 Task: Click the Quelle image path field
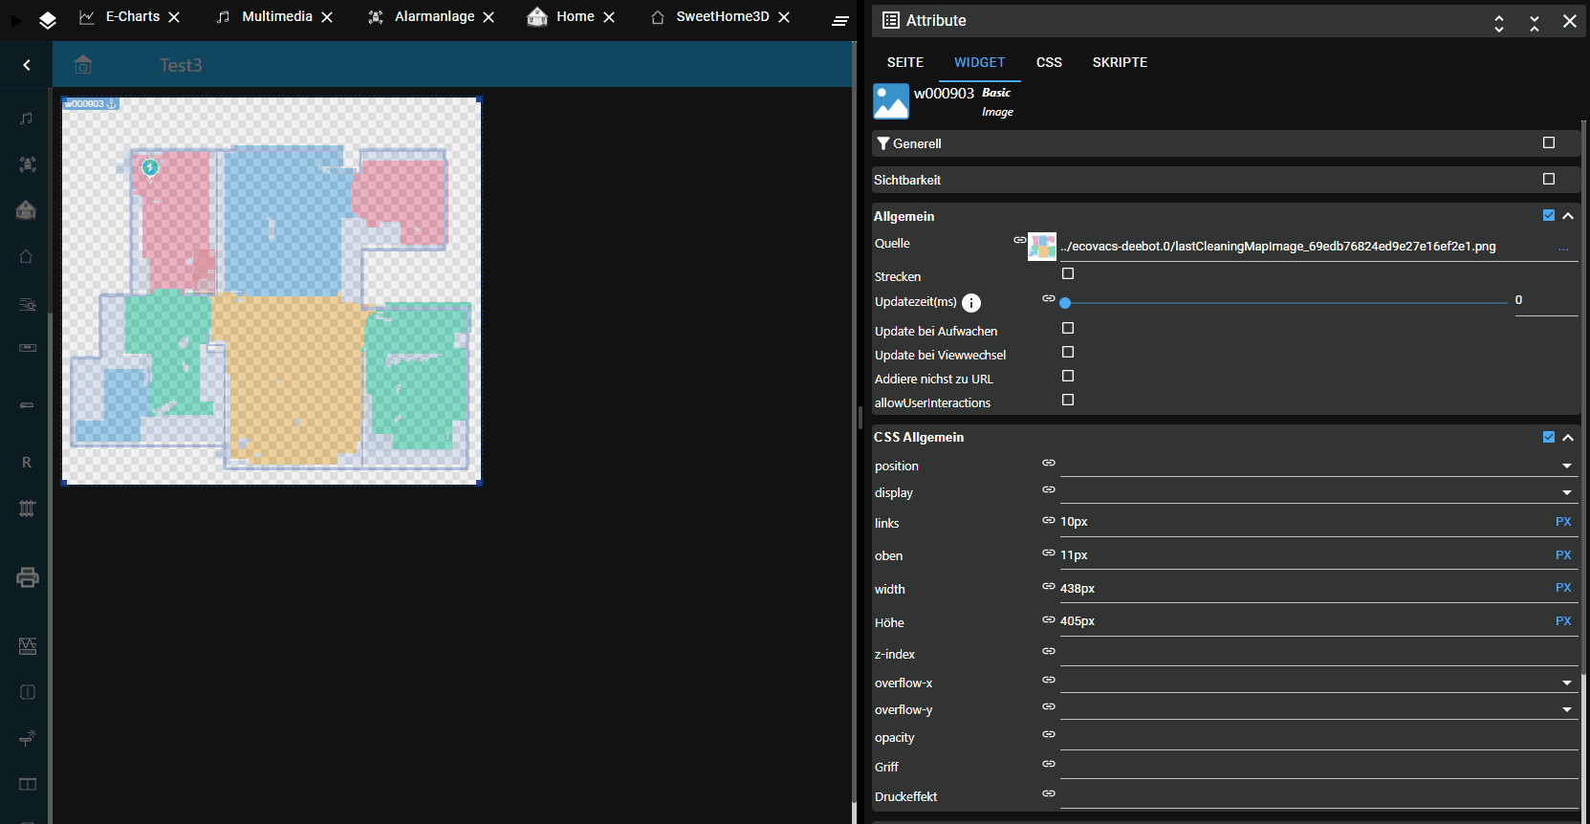pyautogui.click(x=1305, y=247)
